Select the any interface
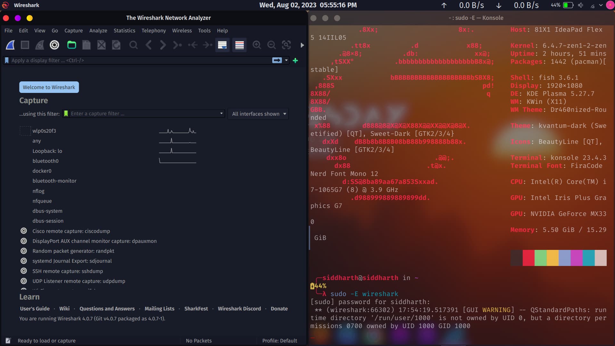This screenshot has height=346, width=615. pos(37,141)
